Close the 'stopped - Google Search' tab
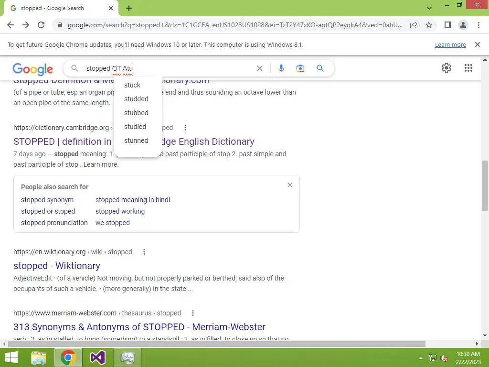This screenshot has width=489, height=367. (x=111, y=8)
